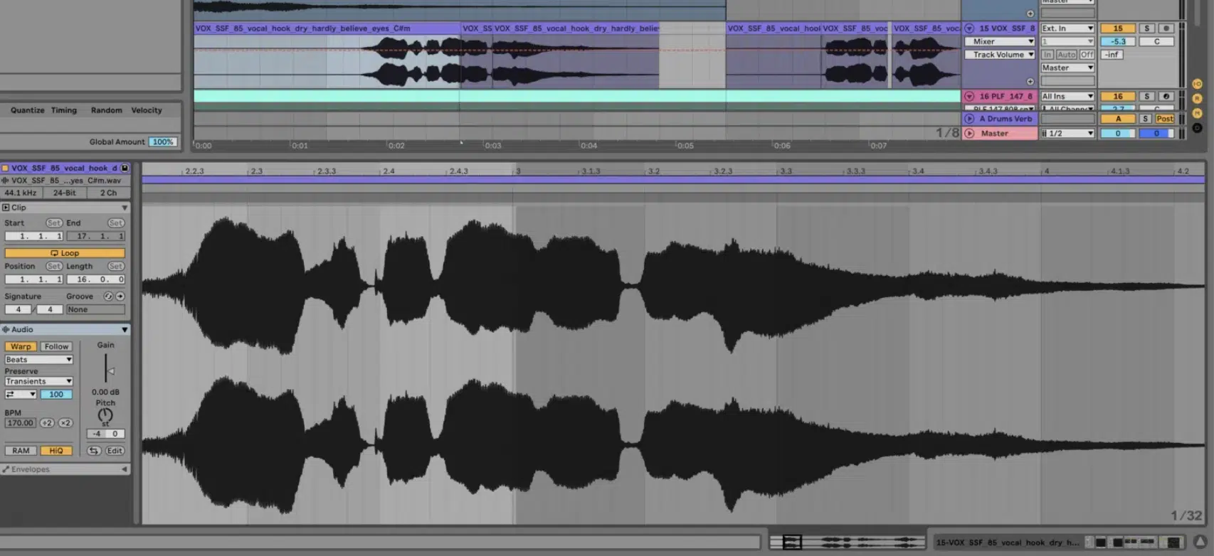Solo the A Drums Verb return
The width and height of the screenshot is (1214, 556).
pyautogui.click(x=1146, y=119)
